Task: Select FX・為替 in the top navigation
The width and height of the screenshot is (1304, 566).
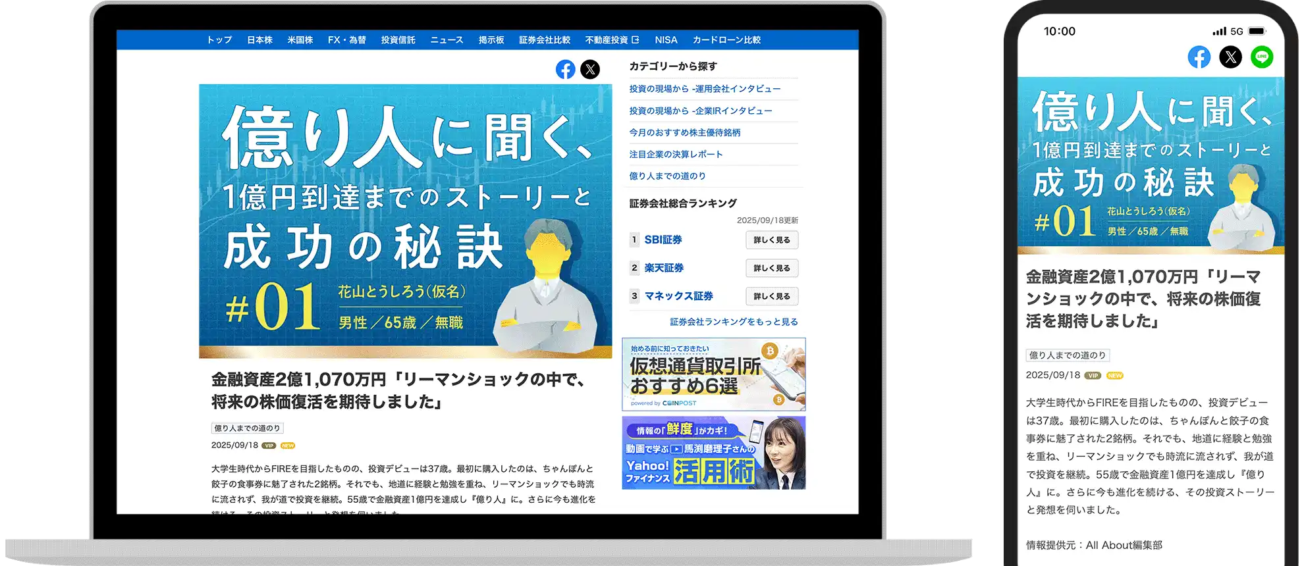Action: click(346, 40)
